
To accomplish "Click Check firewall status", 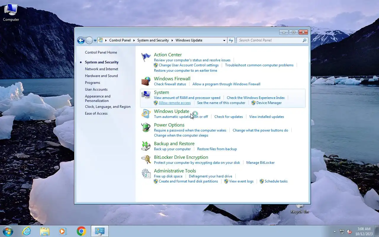I will [x=170, y=84].
